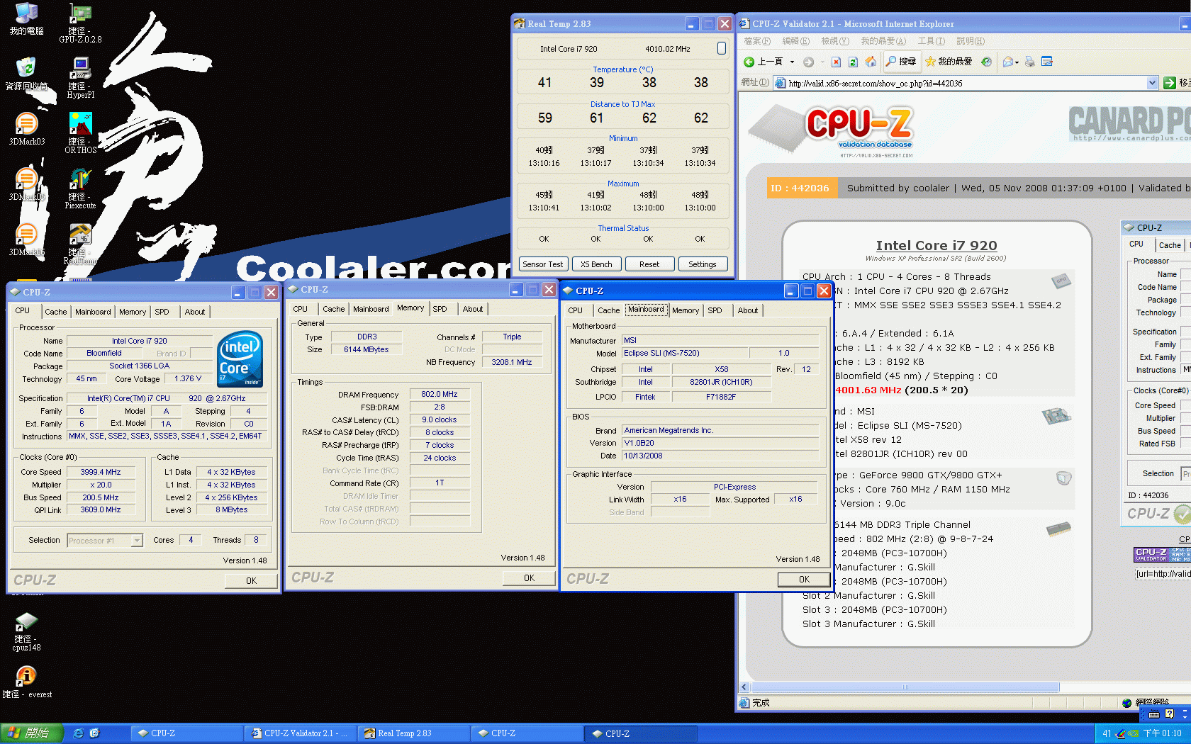Image resolution: width=1191 pixels, height=744 pixels.
Task: Open the GPU-Z 0.2.8 desktop shortcut
Action: pos(81,23)
